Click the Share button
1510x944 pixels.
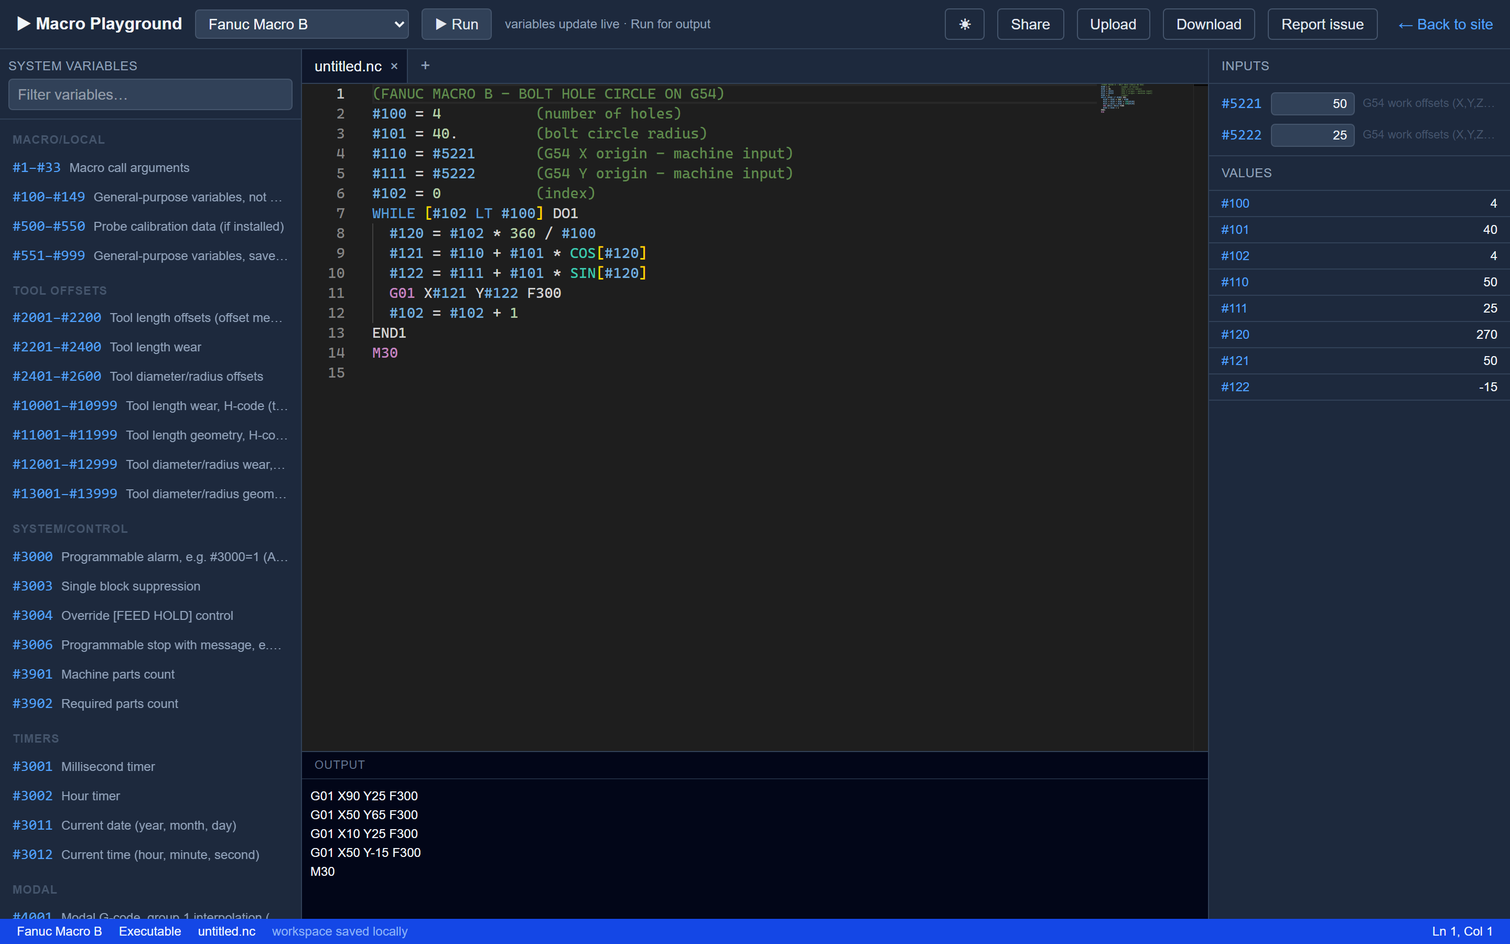tap(1030, 24)
